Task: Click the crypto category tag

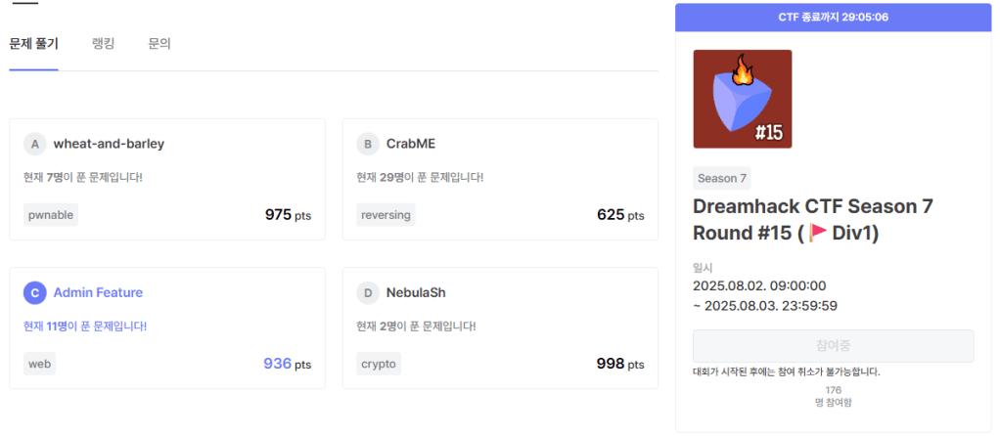Action: [x=379, y=364]
